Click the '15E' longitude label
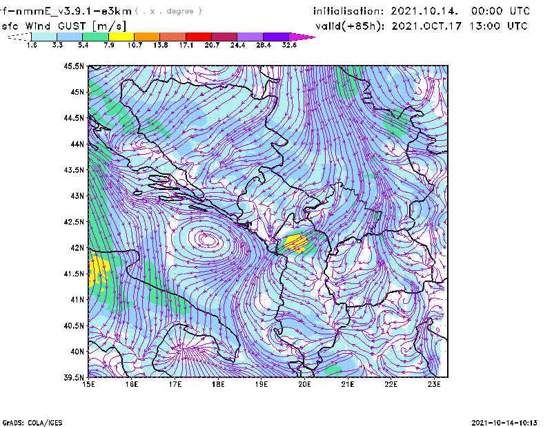The image size is (552, 427). click(x=88, y=384)
